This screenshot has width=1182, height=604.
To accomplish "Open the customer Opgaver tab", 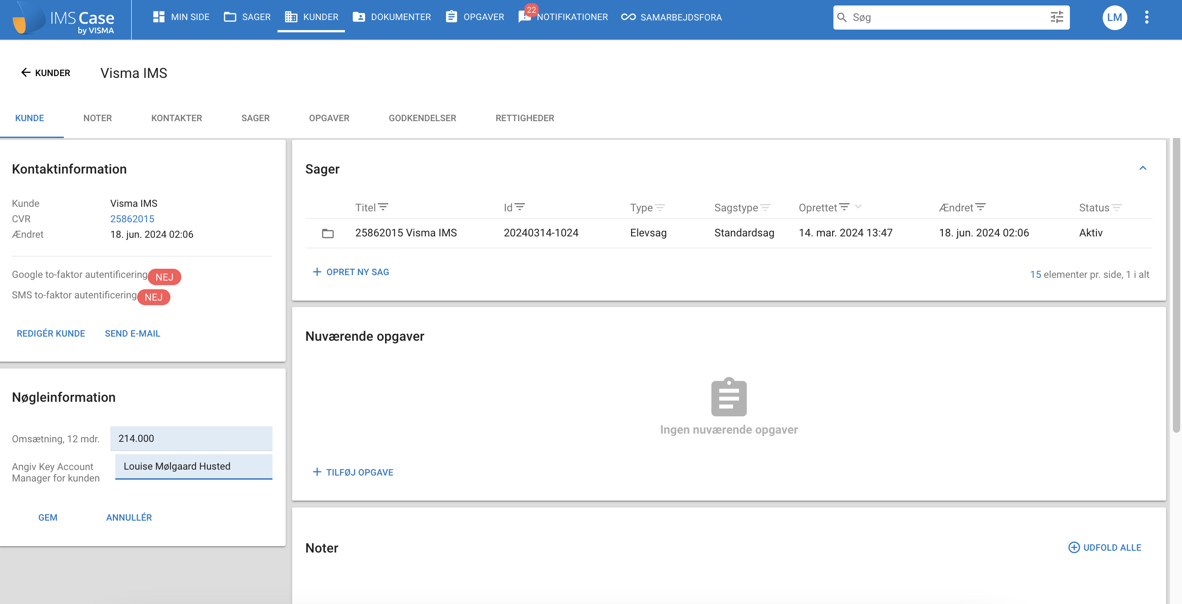I will tap(329, 118).
